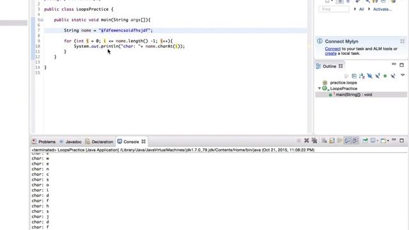Expand the arrow before All
Image resolution: width=409 pixels, height=230 pixels.
pyautogui.click(x=355, y=9)
